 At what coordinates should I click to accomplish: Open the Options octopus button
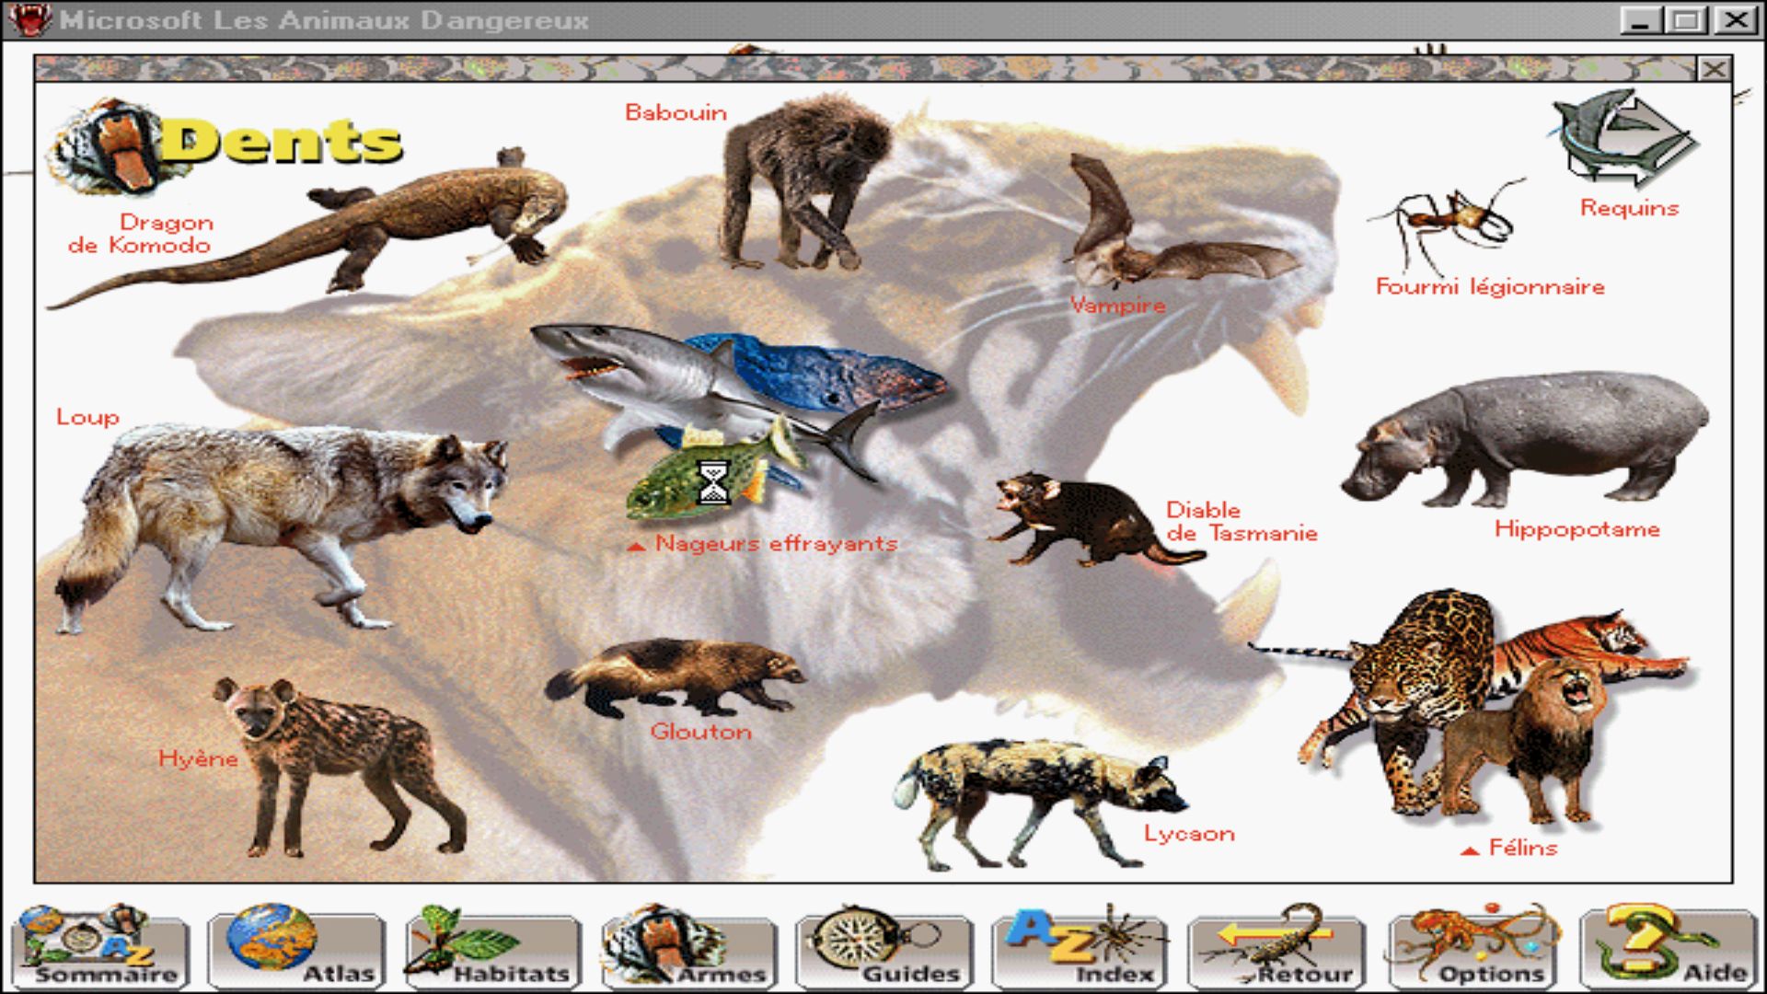coord(1473,948)
